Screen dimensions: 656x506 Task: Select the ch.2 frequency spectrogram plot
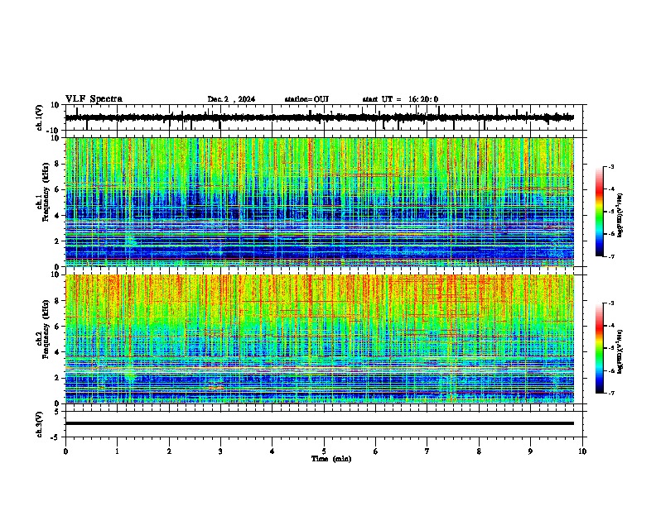point(320,339)
